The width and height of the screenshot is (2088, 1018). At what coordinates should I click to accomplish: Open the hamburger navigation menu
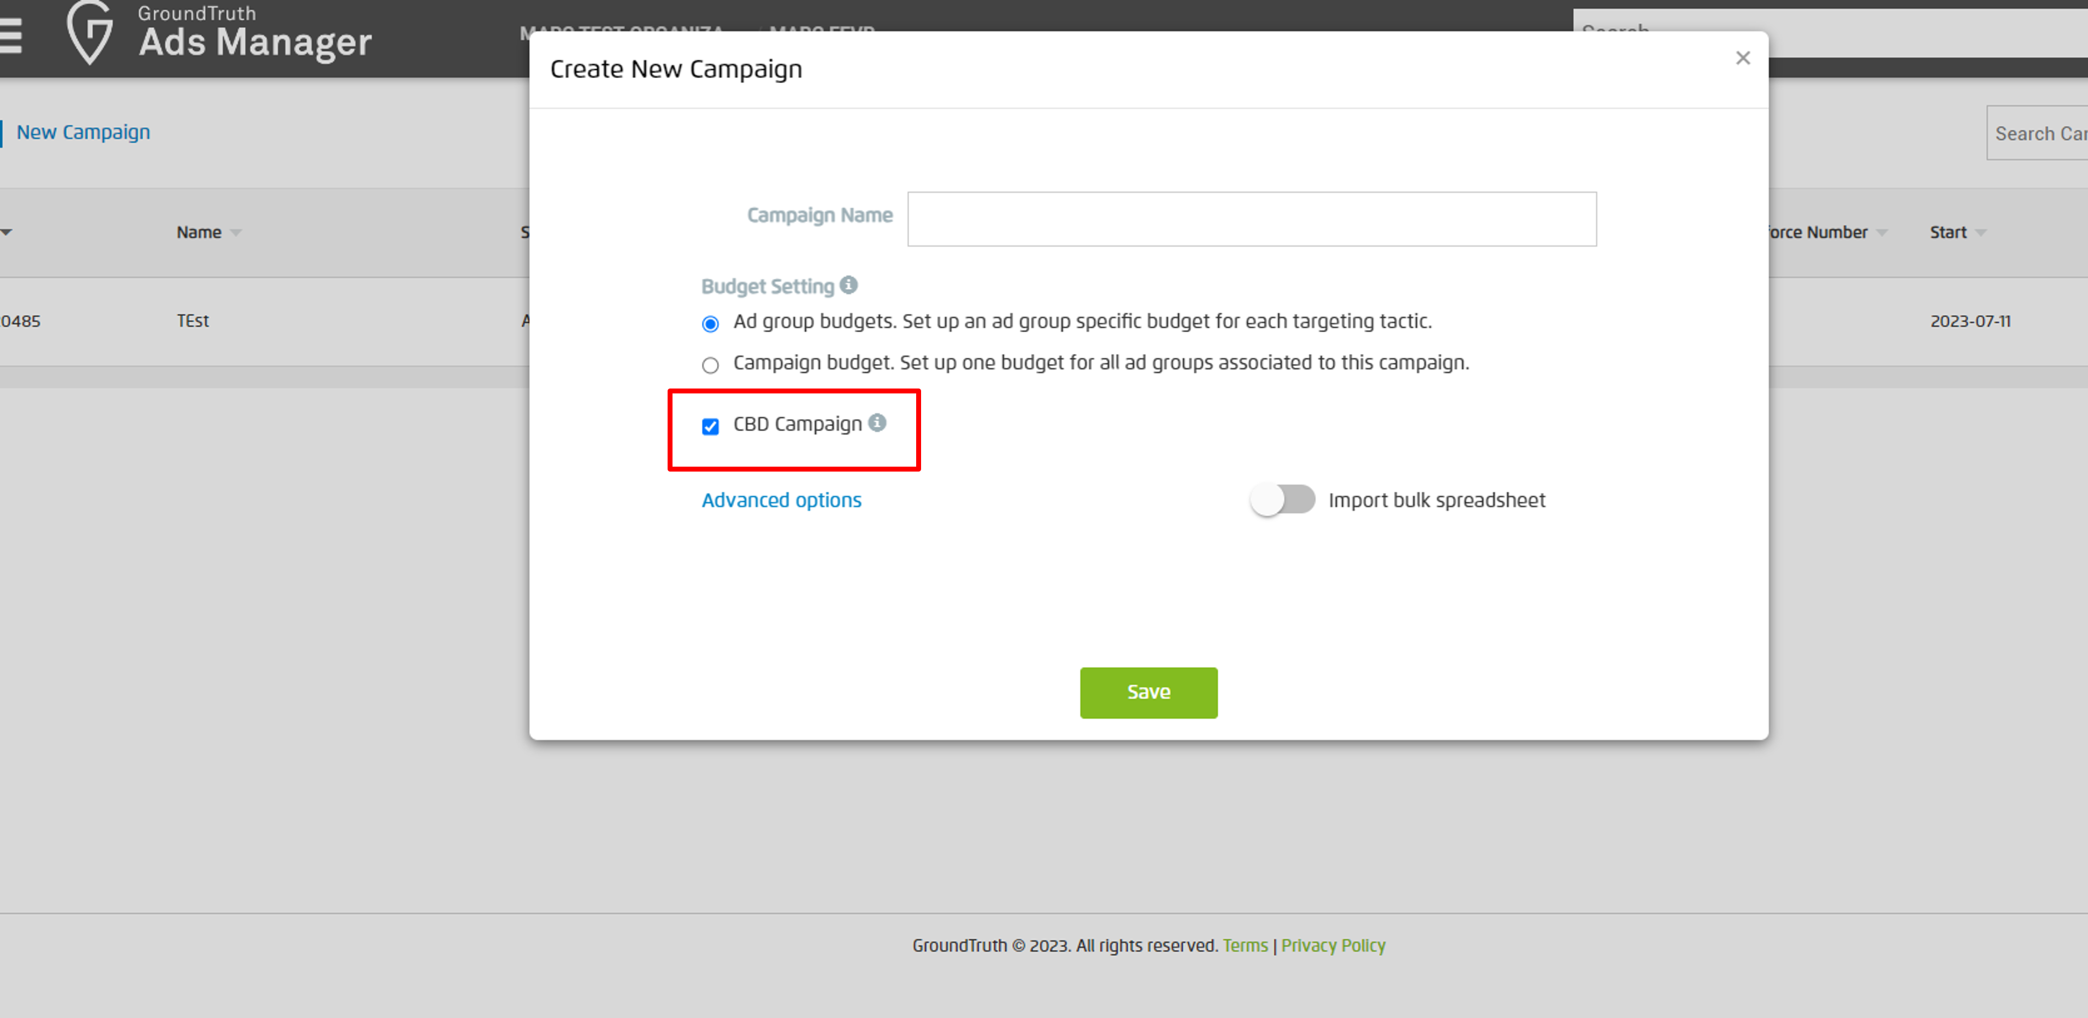(10, 36)
